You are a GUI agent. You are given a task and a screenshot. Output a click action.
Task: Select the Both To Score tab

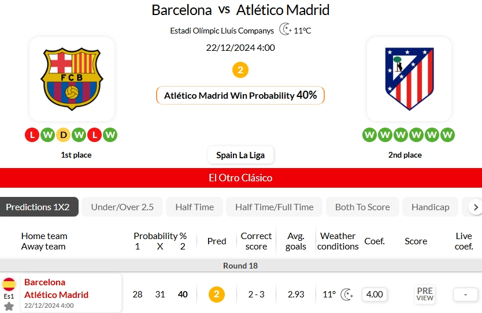362,207
